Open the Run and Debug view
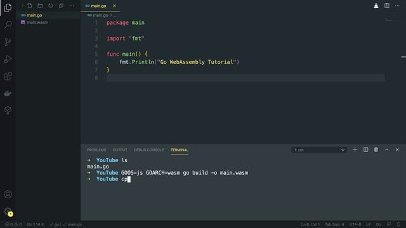 tap(8, 59)
